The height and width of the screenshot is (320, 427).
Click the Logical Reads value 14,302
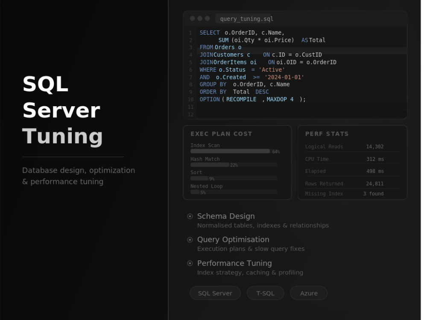tap(375, 147)
